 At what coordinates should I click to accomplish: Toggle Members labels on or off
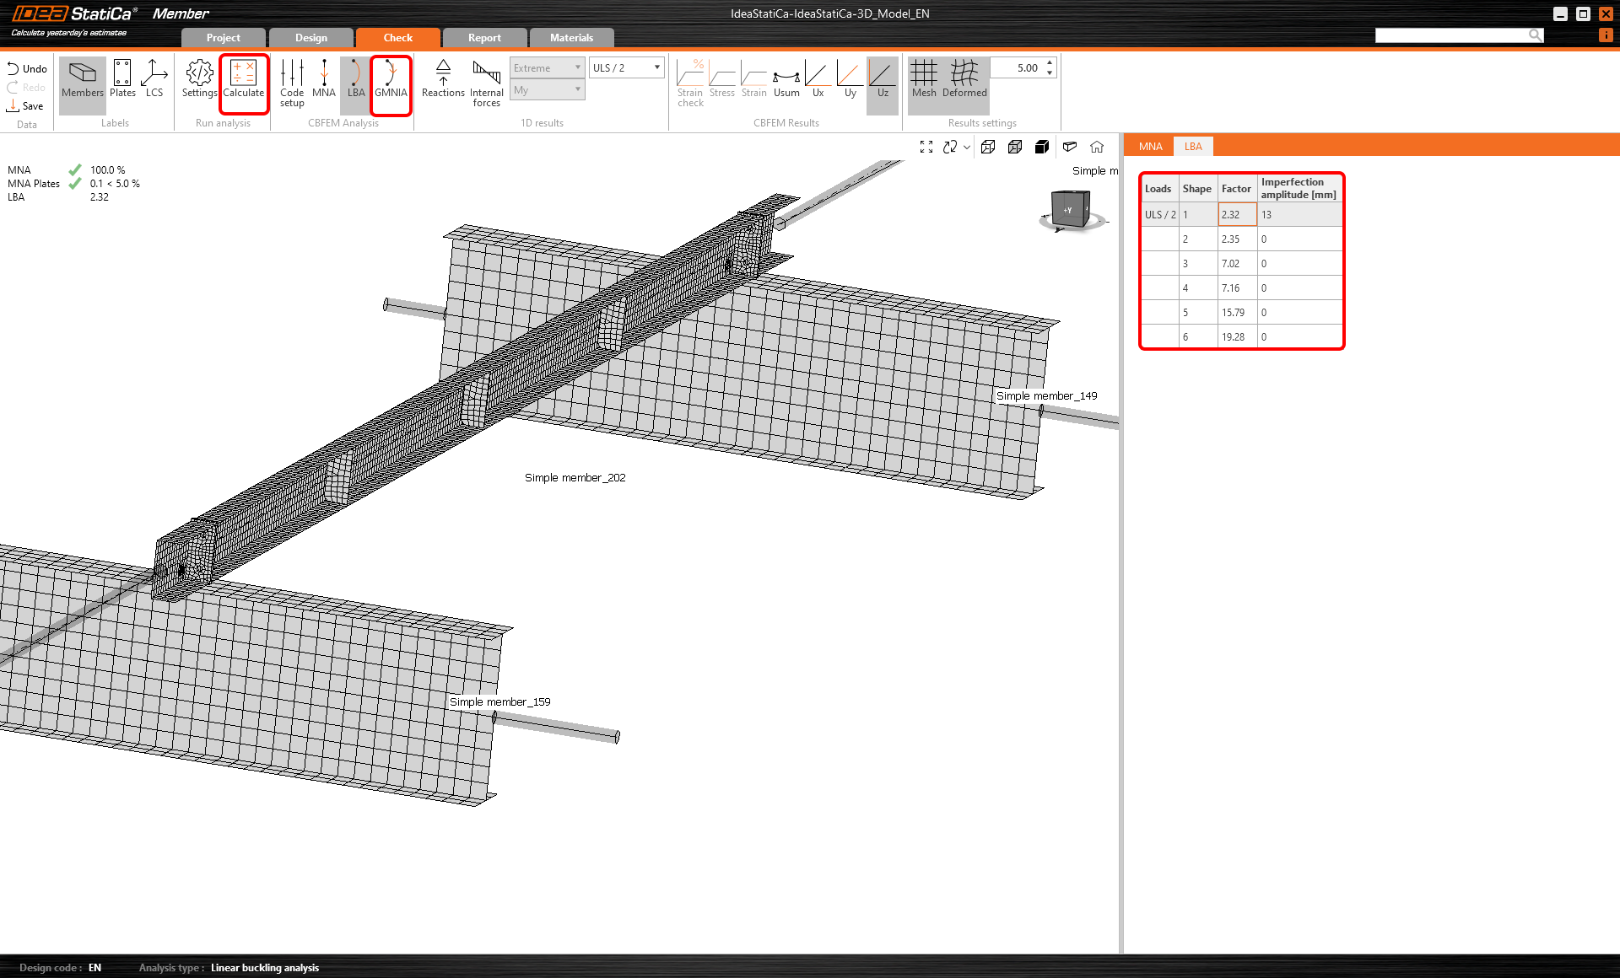click(x=83, y=81)
